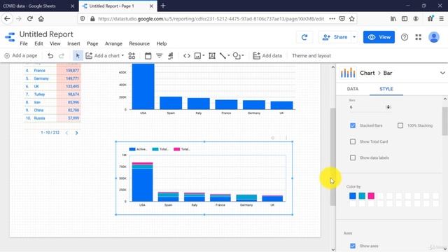Screen dimensions: 448x252
Task: Open the Page menu
Action: click(92, 43)
